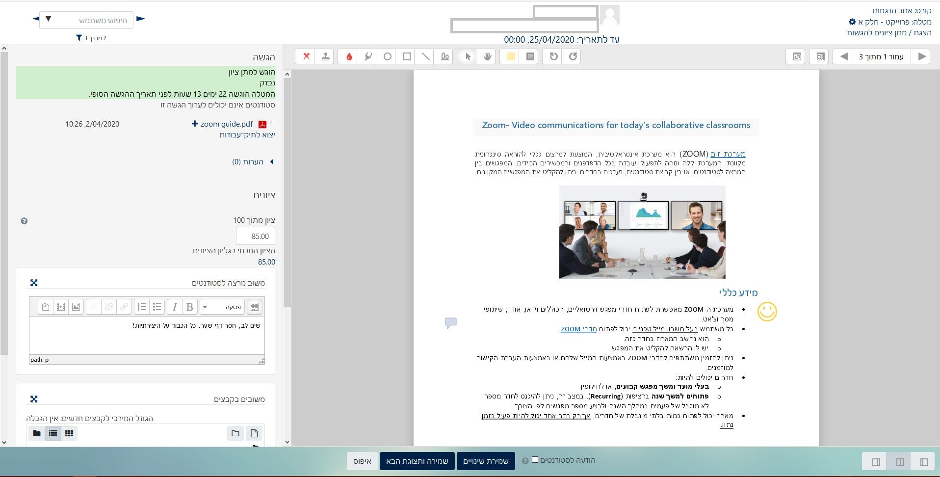Open the paragraph format dropdown
This screenshot has width=940, height=477.
pyautogui.click(x=222, y=307)
